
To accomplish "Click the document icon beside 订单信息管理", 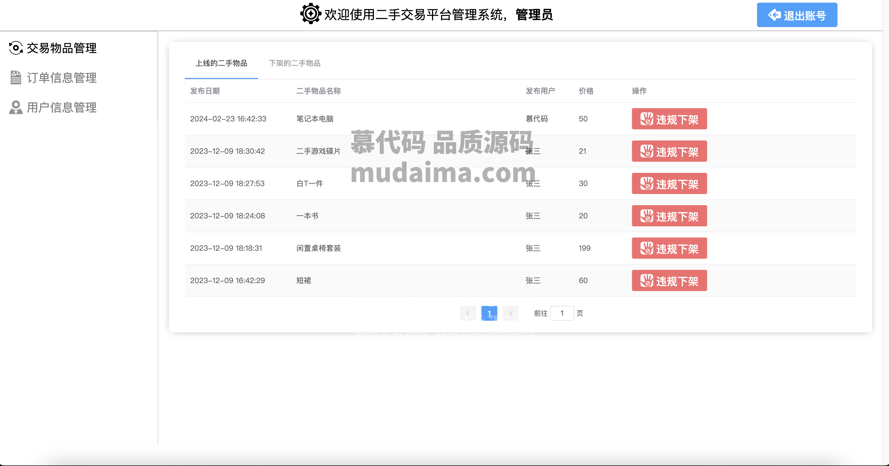I will pos(16,77).
